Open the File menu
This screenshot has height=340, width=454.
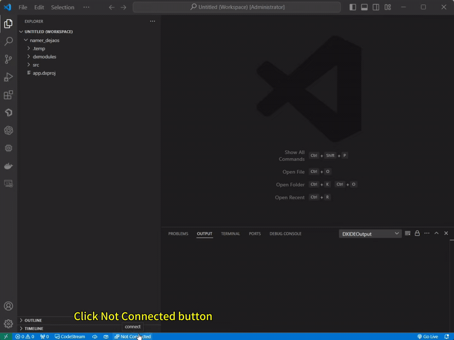click(x=23, y=7)
